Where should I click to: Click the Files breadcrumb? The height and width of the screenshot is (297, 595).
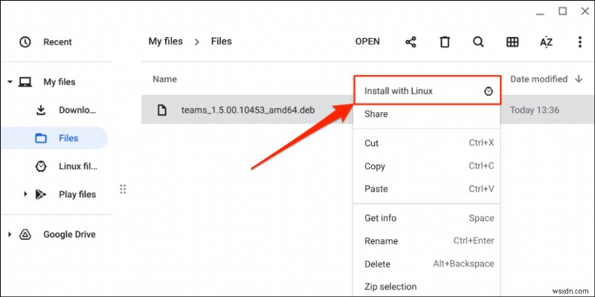pos(221,41)
